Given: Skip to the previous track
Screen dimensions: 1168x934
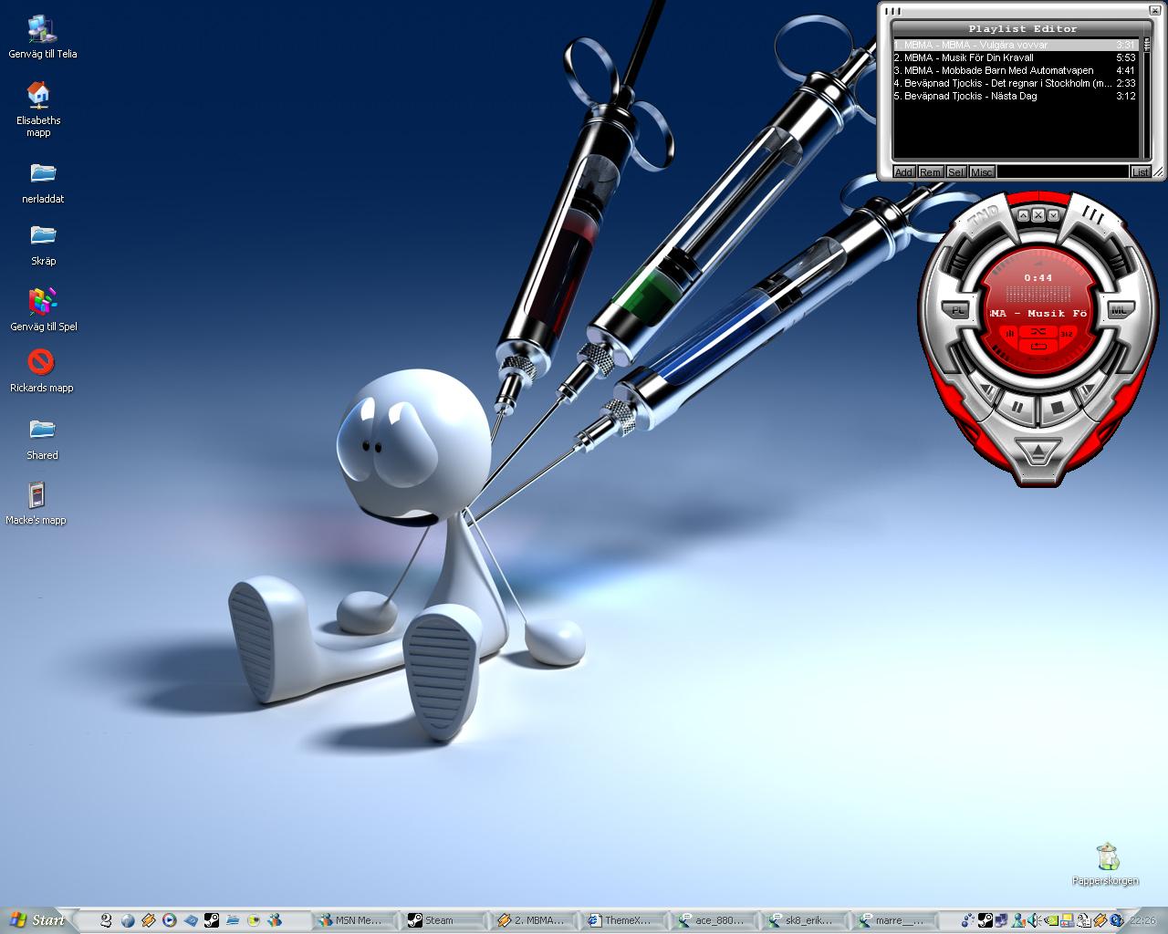Looking at the screenshot, I should (986, 389).
